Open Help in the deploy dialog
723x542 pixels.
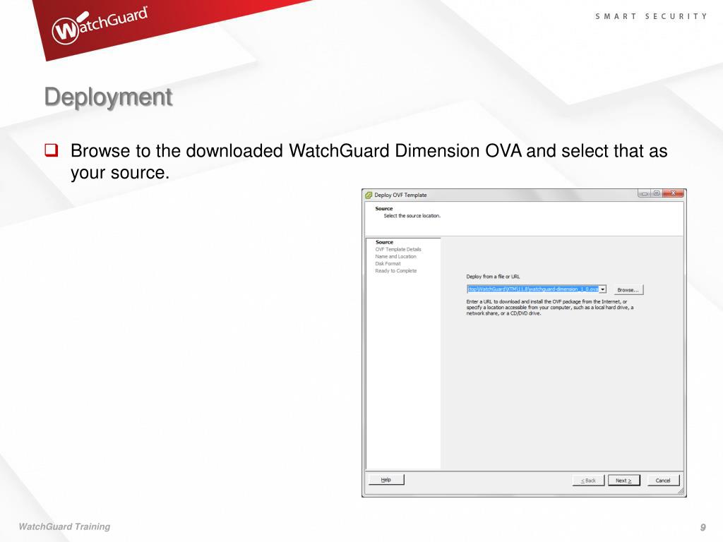point(386,480)
